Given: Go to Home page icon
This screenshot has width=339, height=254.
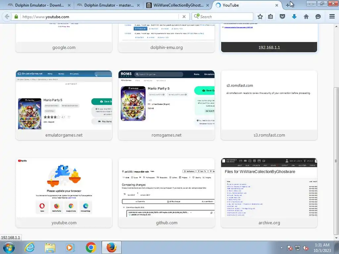Looking at the screenshot, I should (306, 17).
